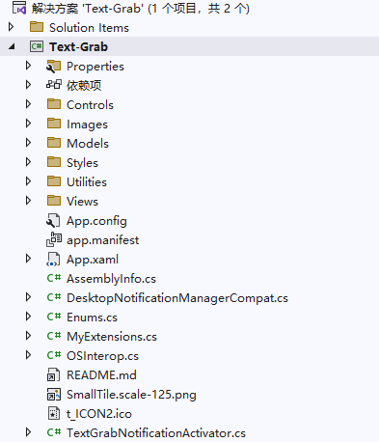
Task: Click the SmallTile.scale-125.png image icon
Action: pyautogui.click(x=54, y=394)
